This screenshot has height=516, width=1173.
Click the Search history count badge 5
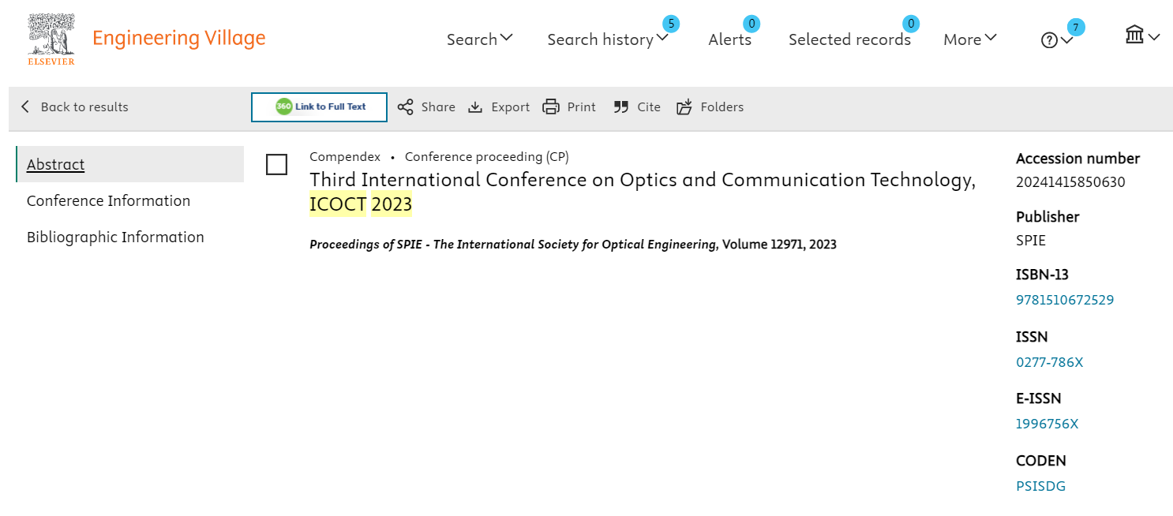click(671, 24)
